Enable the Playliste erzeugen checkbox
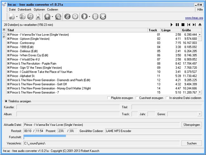This screenshot has height=155, width=206. pyautogui.click(x=109, y=98)
